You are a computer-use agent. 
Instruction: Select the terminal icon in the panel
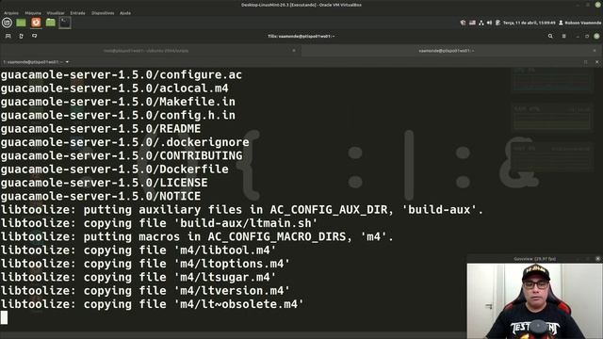(65, 23)
